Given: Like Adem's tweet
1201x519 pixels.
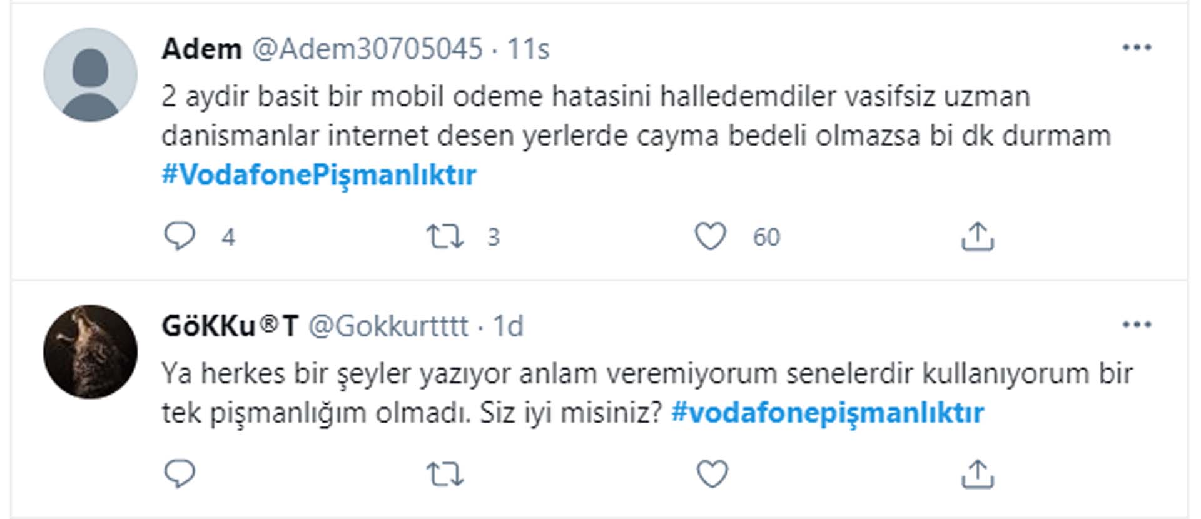Looking at the screenshot, I should pyautogui.click(x=710, y=236).
